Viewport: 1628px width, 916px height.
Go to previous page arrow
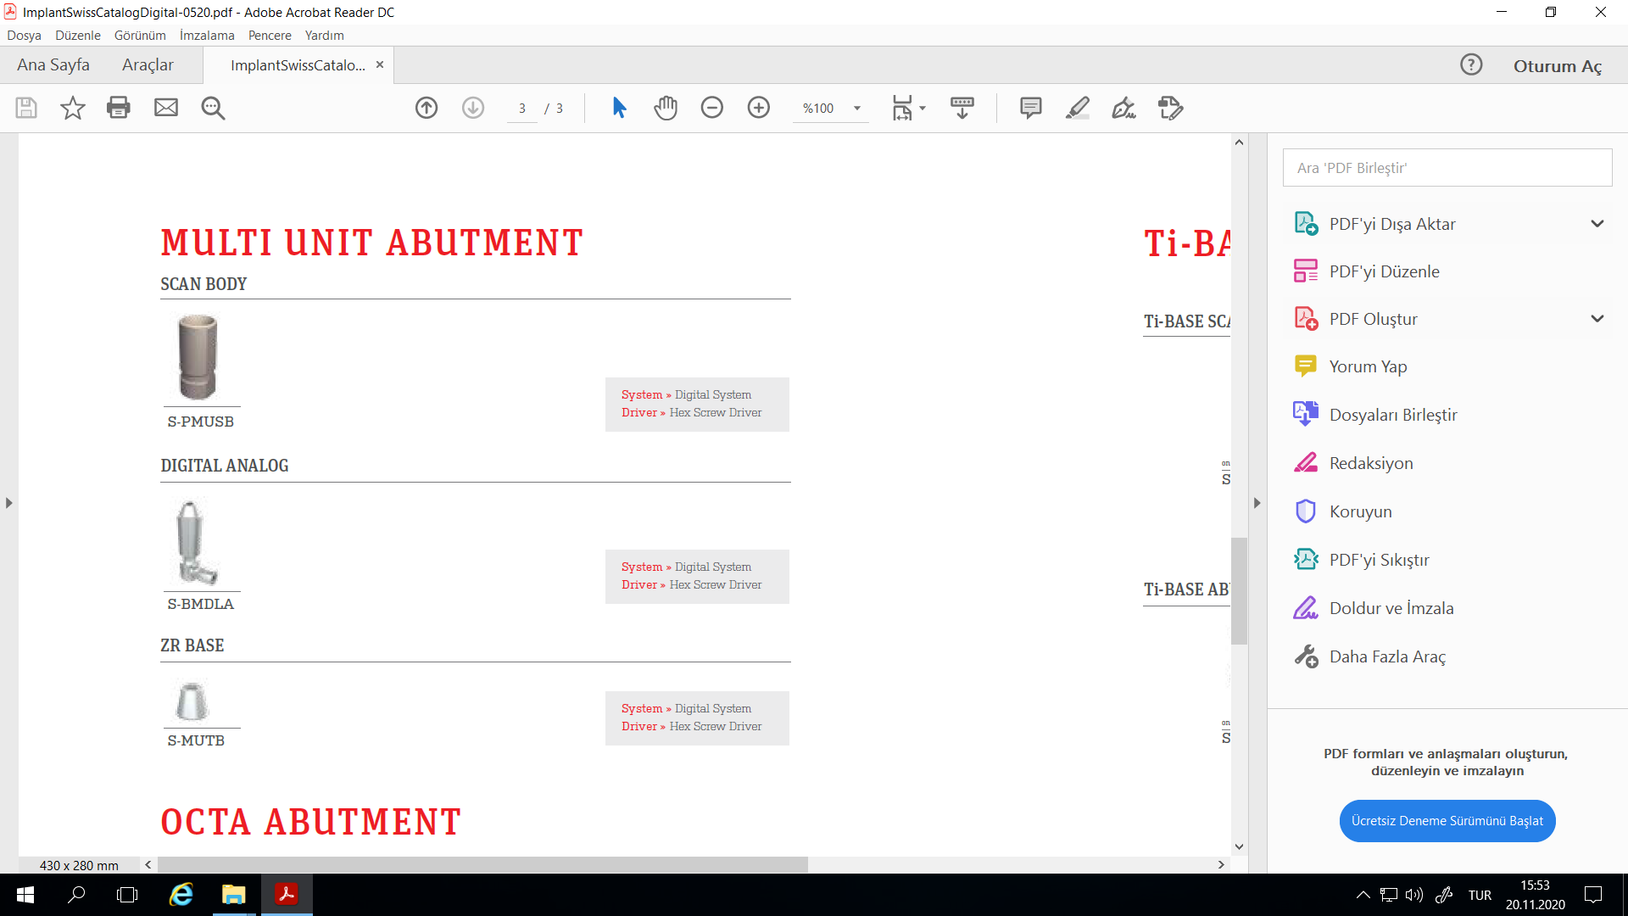point(427,108)
